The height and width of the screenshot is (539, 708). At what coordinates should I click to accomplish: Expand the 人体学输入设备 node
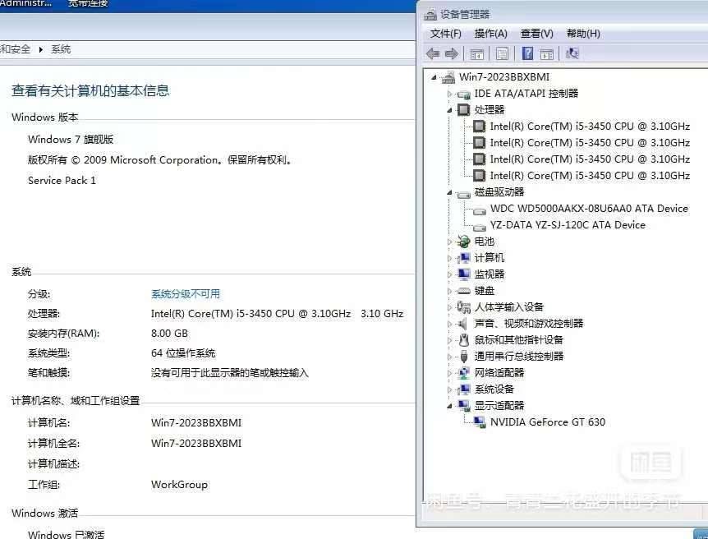449,307
